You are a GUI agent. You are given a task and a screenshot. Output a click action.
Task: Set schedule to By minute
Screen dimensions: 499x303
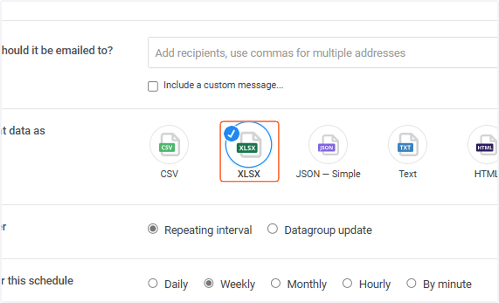[411, 283]
